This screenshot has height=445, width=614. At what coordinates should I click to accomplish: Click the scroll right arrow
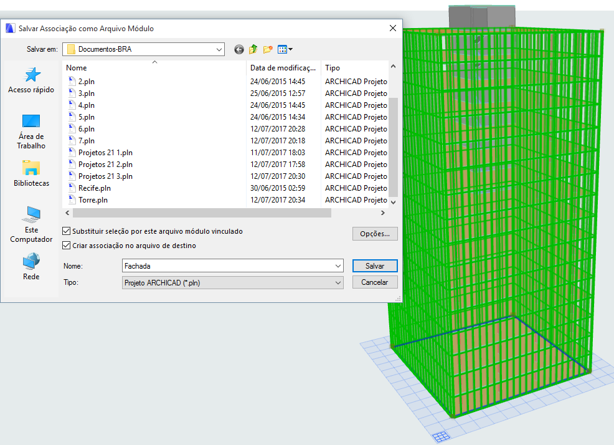[383, 213]
